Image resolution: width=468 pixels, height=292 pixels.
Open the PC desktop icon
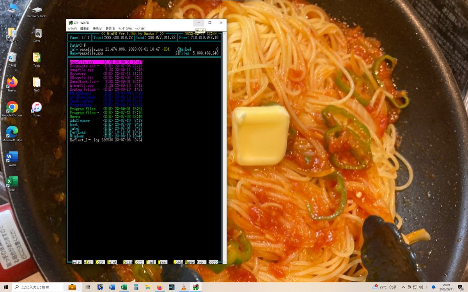point(12,10)
